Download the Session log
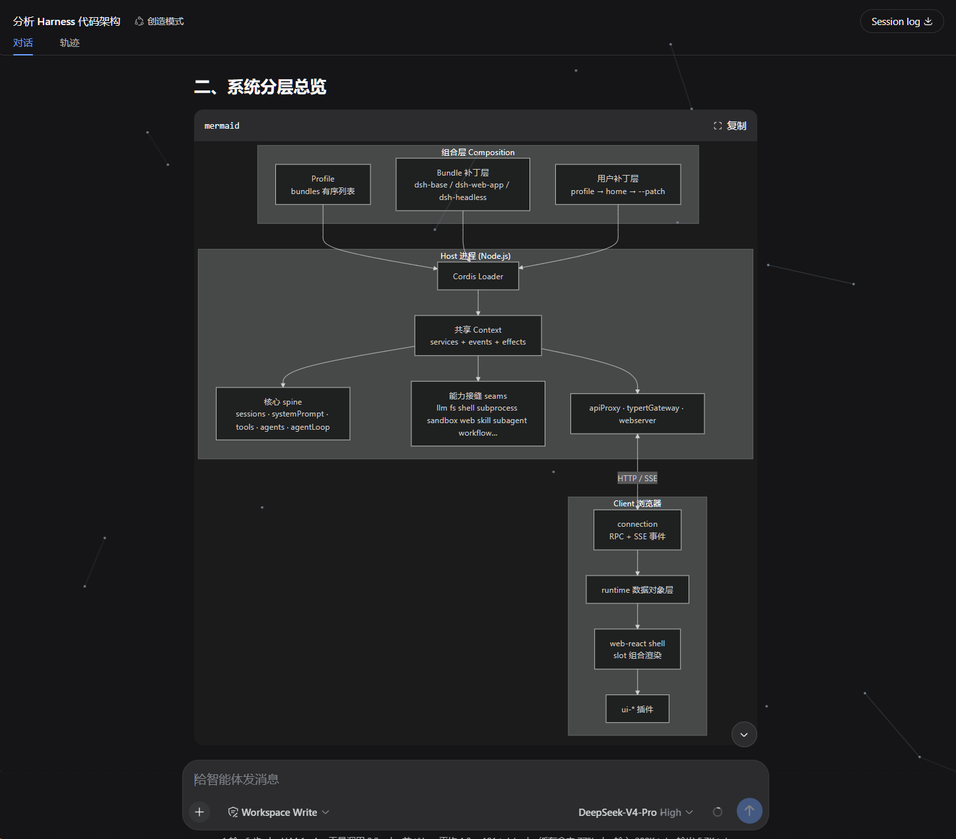 [x=902, y=21]
